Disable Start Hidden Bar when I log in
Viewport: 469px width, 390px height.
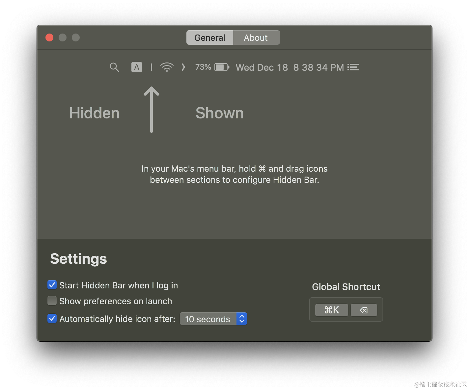click(x=52, y=285)
